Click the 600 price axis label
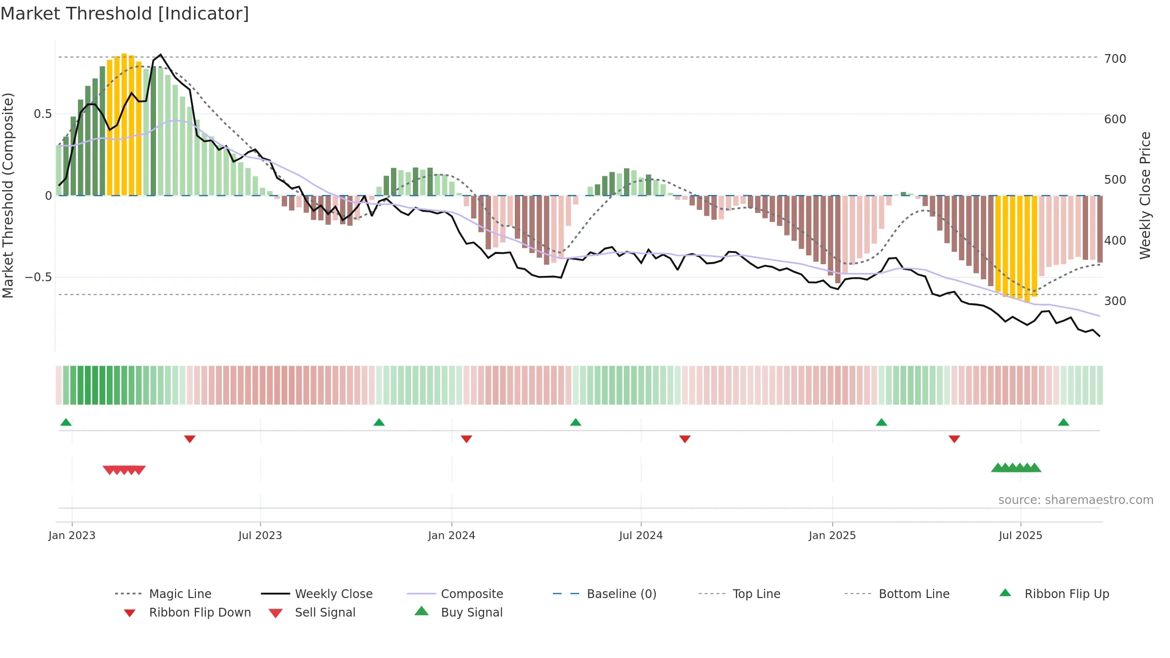1170x658 pixels. (x=1115, y=119)
